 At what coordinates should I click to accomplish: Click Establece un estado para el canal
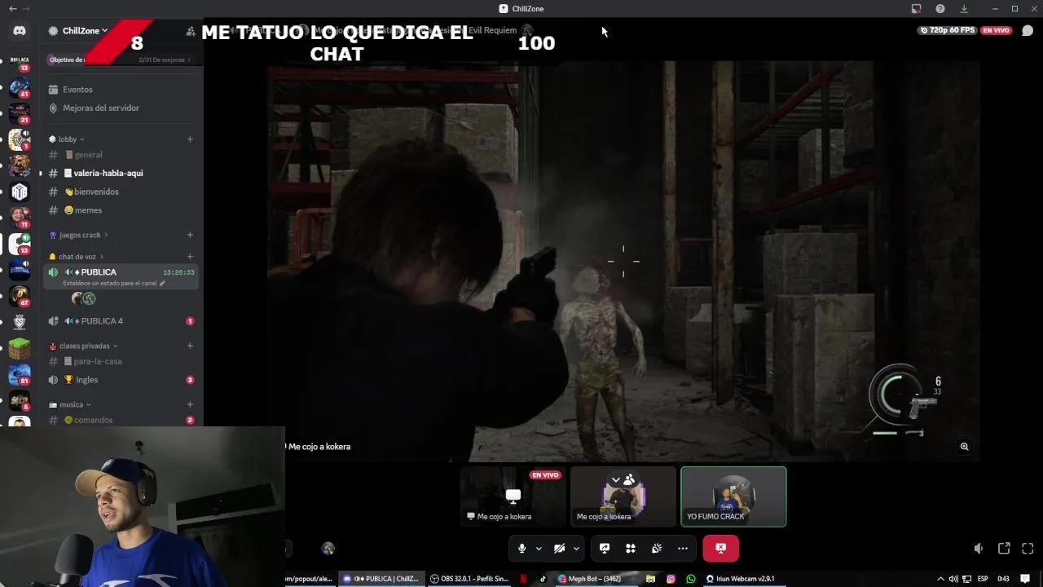click(x=113, y=283)
